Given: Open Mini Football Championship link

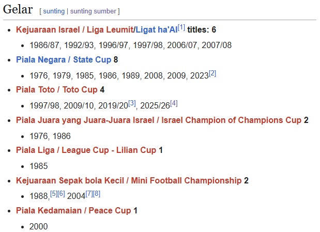Looking at the screenshot, I should pos(129,180).
